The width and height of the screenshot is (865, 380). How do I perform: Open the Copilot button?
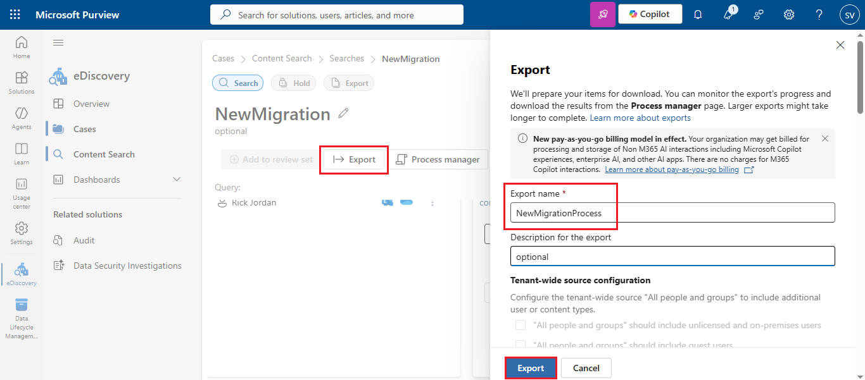tap(650, 14)
